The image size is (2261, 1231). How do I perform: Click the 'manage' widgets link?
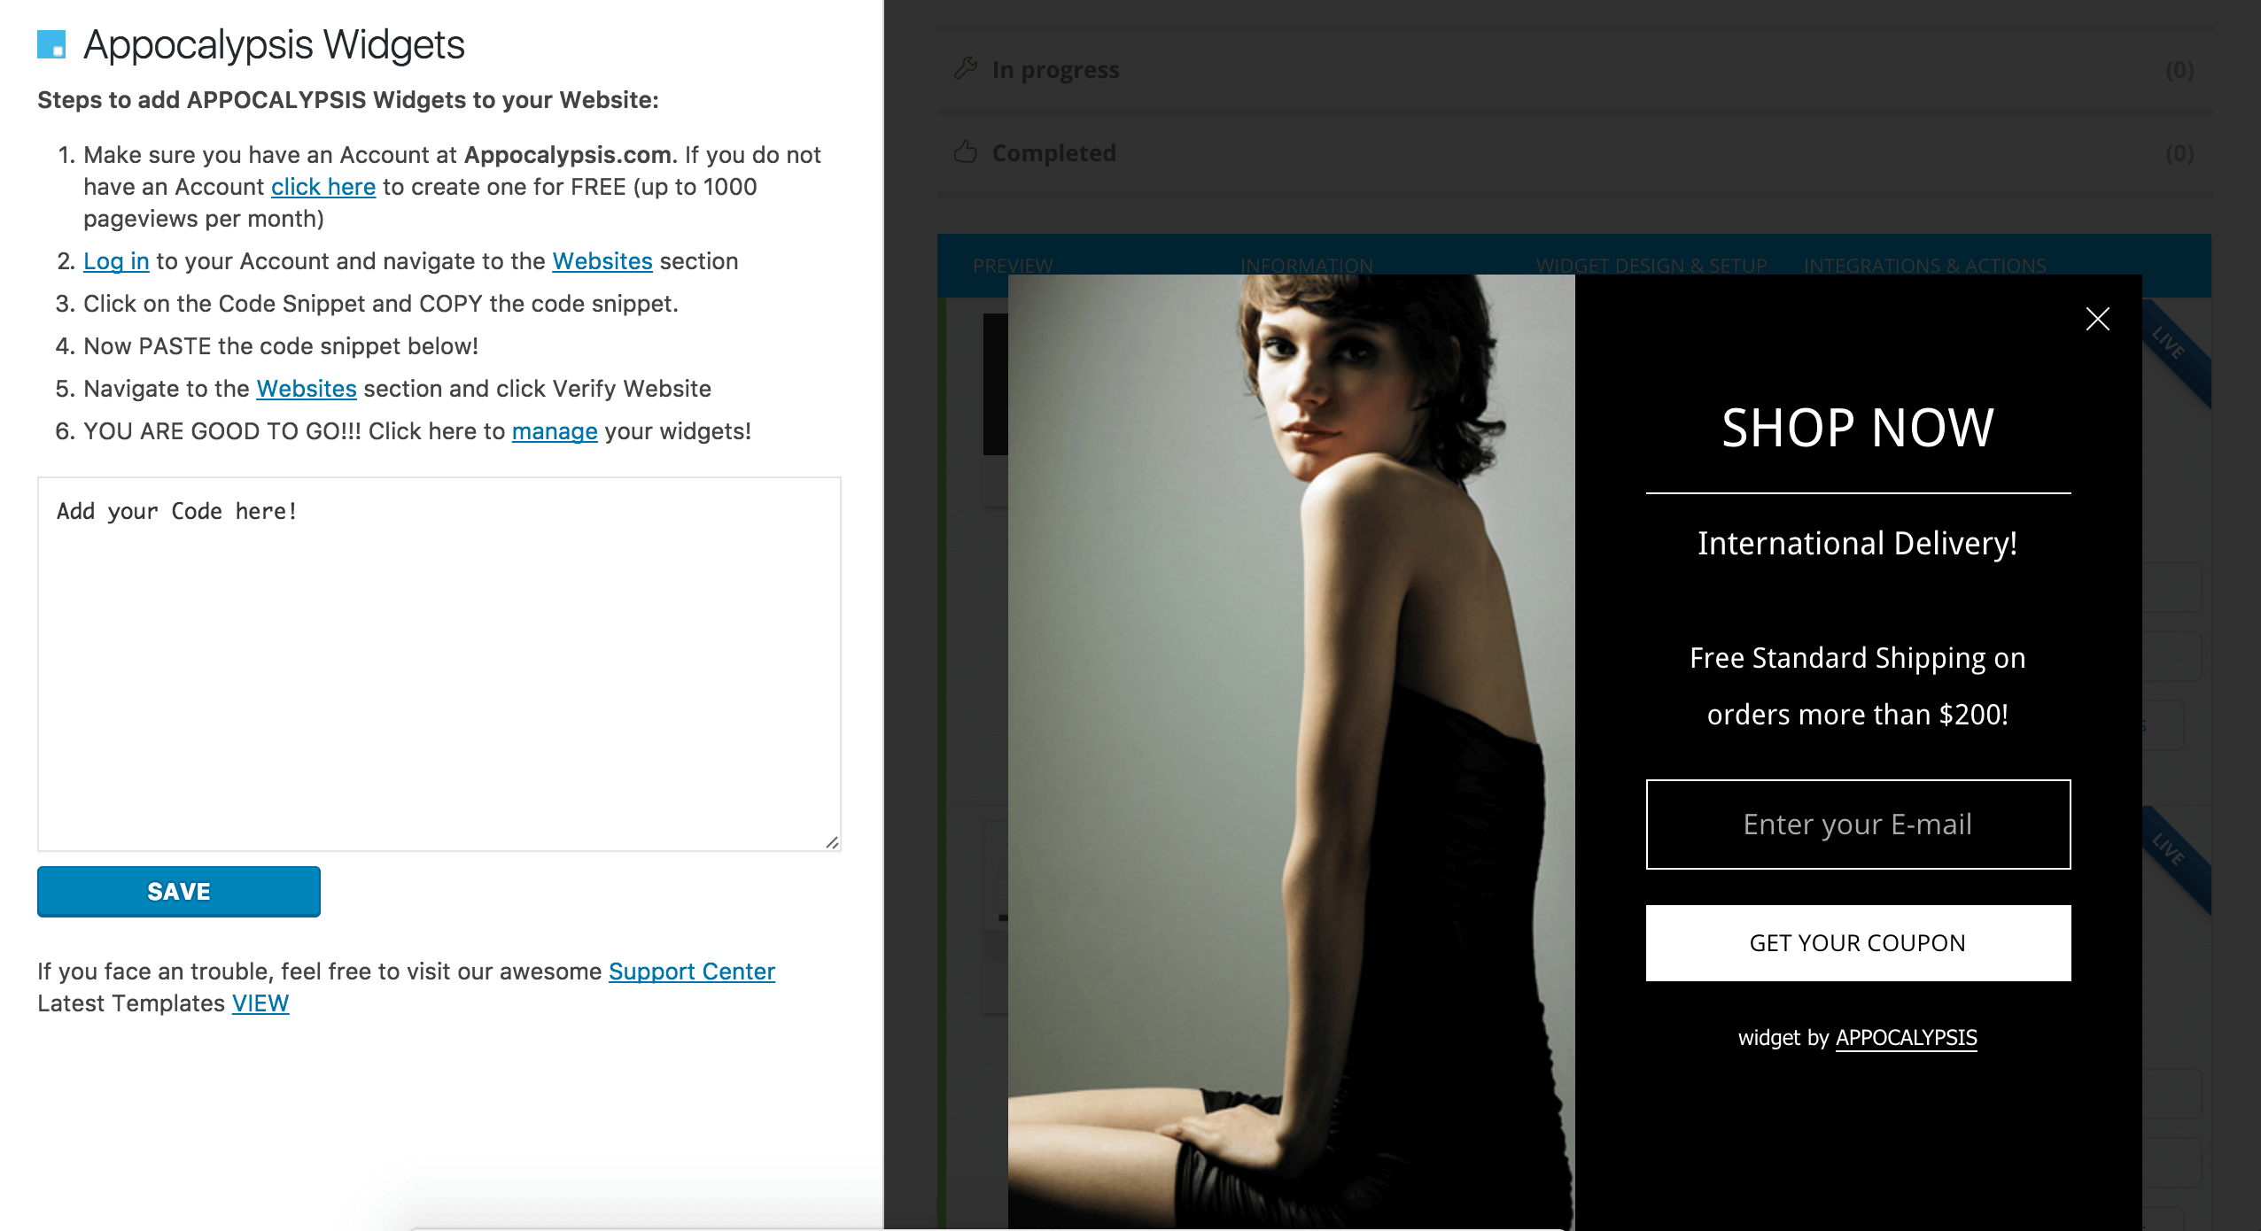555,431
